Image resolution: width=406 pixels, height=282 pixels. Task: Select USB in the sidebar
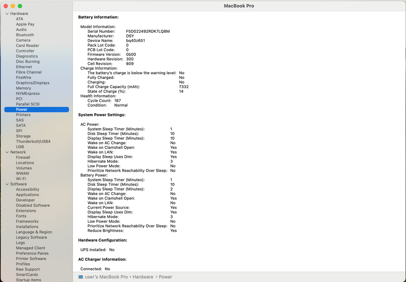point(20,147)
